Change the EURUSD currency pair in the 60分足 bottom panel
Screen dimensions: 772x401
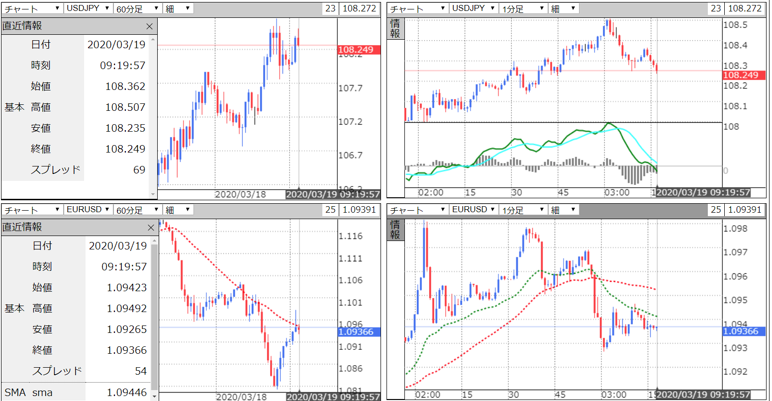click(88, 210)
